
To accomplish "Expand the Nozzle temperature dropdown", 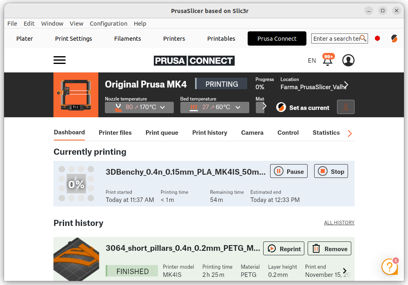I will (162, 107).
